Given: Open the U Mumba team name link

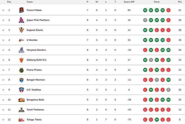Looking at the screenshot, I should pos(32,40).
